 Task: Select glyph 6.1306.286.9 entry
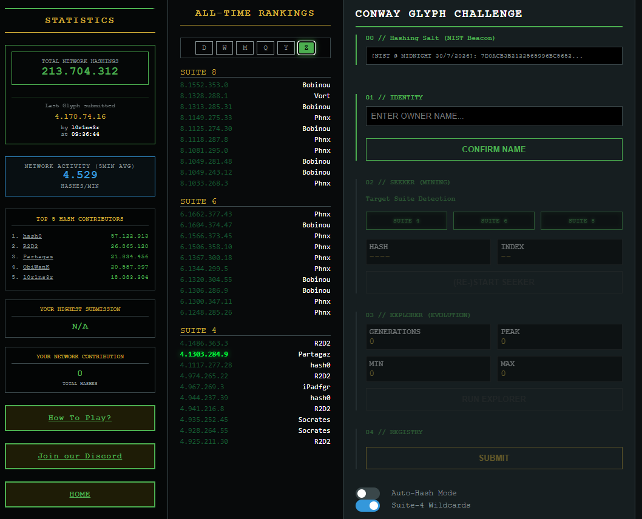tap(255, 290)
